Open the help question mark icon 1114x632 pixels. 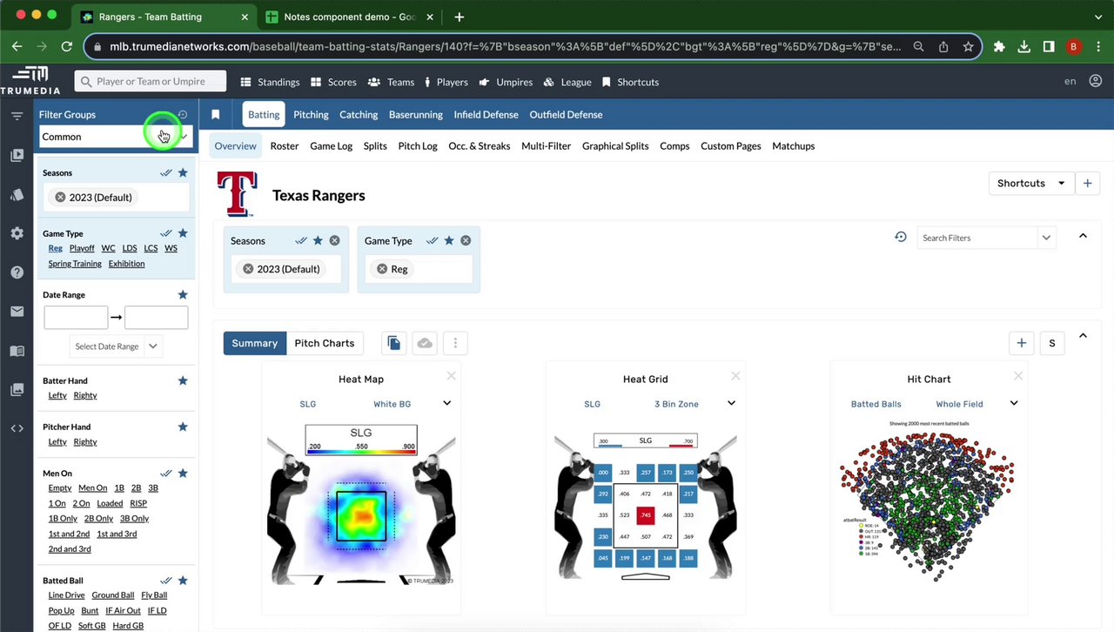pyautogui.click(x=17, y=272)
